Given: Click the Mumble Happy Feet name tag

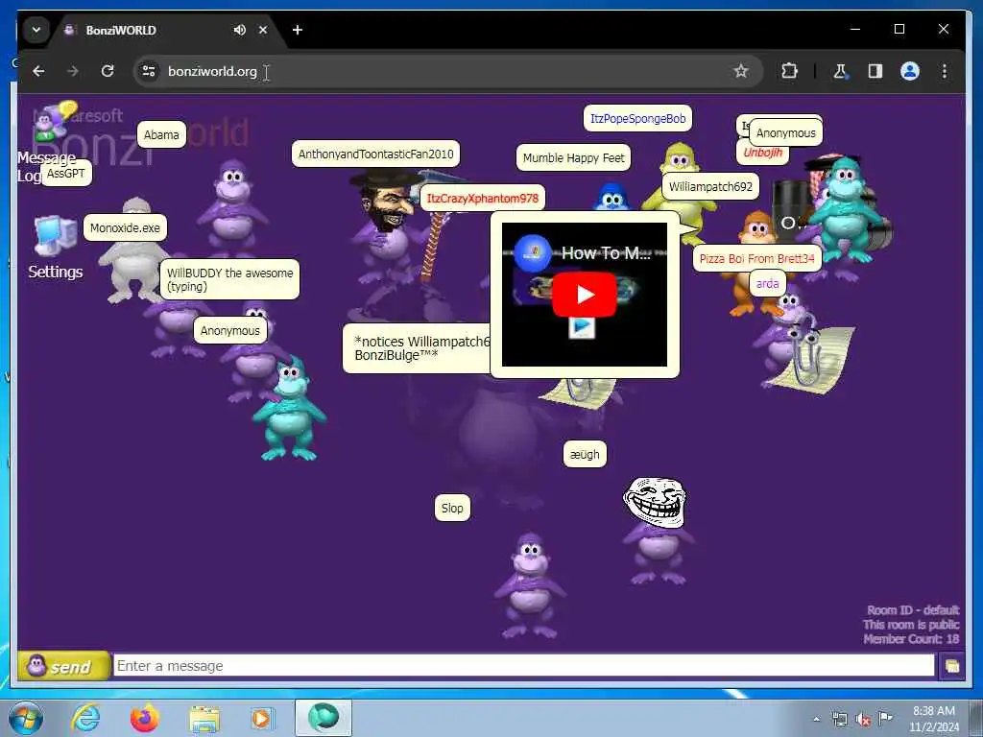Looking at the screenshot, I should pyautogui.click(x=573, y=158).
